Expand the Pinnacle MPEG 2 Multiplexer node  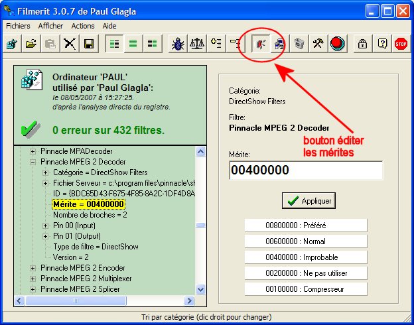[33, 279]
